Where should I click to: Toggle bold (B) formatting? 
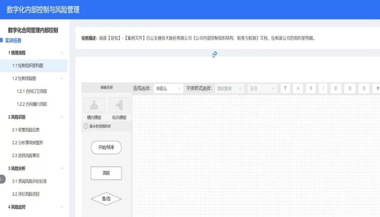[311, 89]
